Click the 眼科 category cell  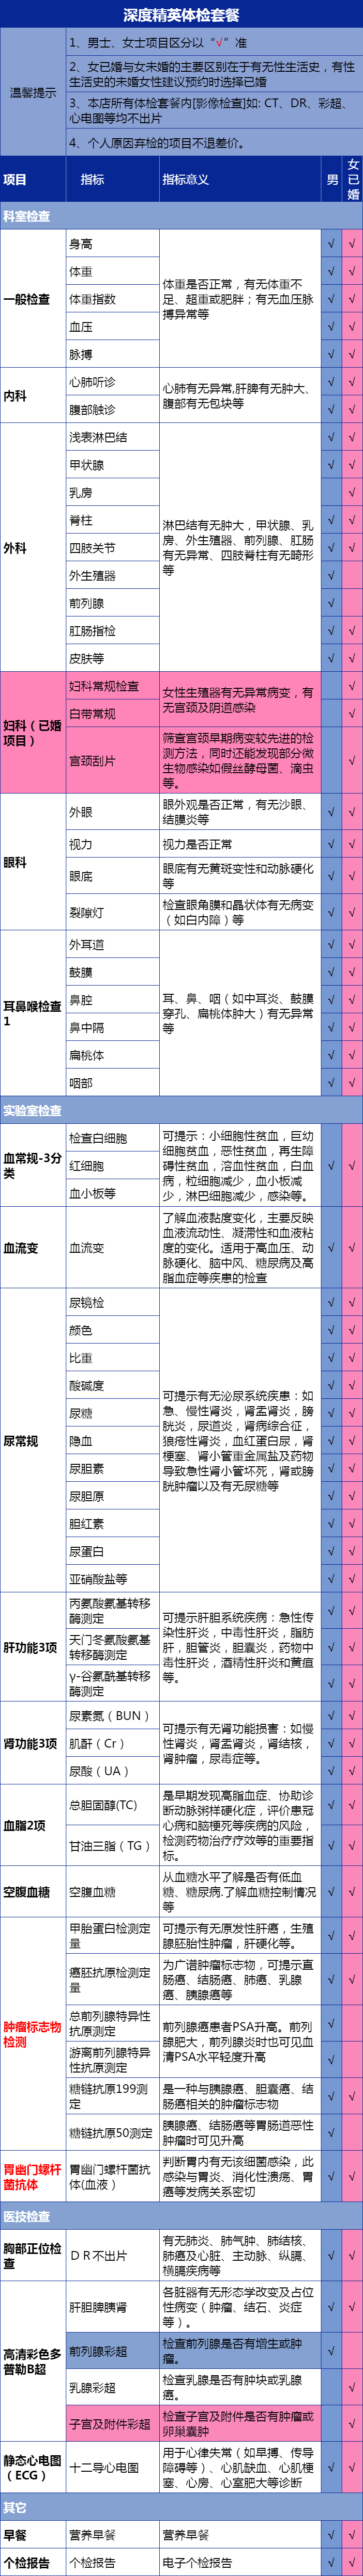tap(33, 863)
